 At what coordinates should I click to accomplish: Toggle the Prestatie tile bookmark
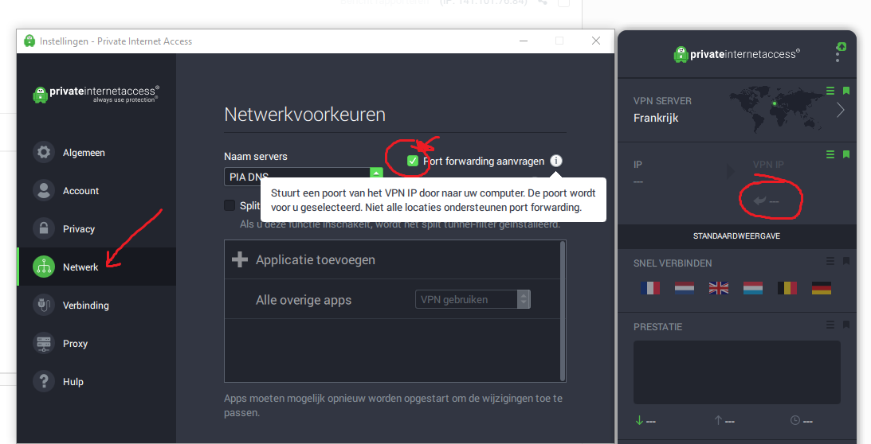(846, 325)
